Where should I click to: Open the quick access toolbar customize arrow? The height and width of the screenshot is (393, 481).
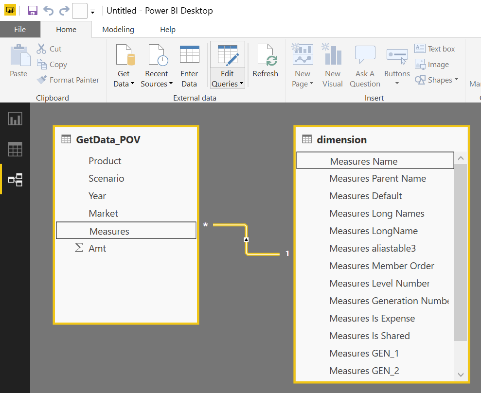(x=92, y=12)
